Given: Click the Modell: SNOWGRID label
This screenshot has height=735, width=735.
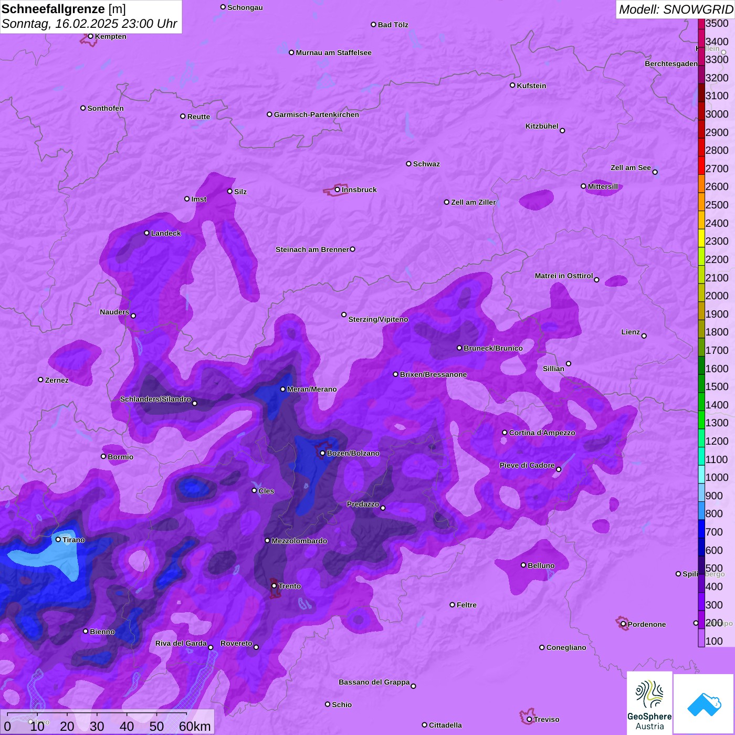Looking at the screenshot, I should (676, 9).
